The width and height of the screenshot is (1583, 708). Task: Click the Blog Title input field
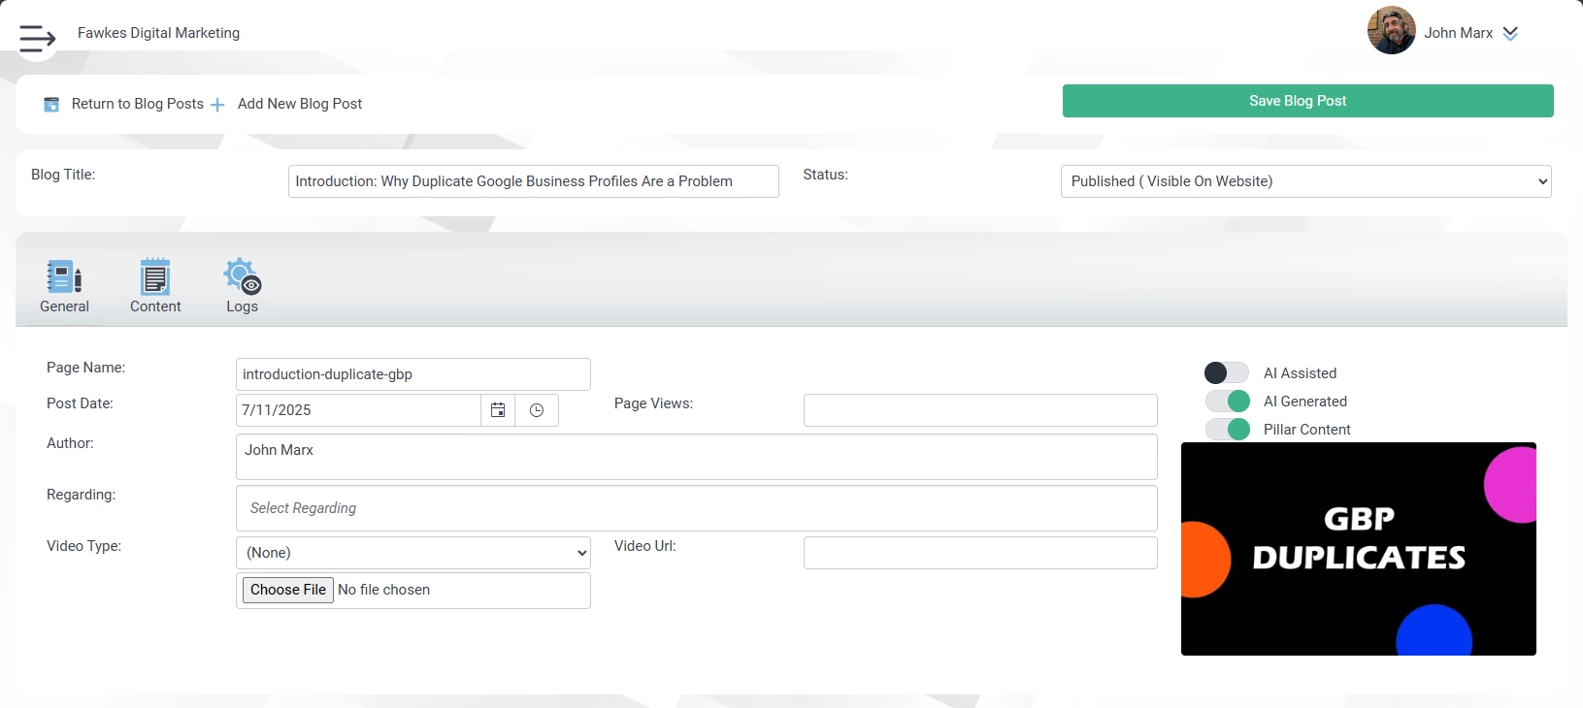[533, 181]
